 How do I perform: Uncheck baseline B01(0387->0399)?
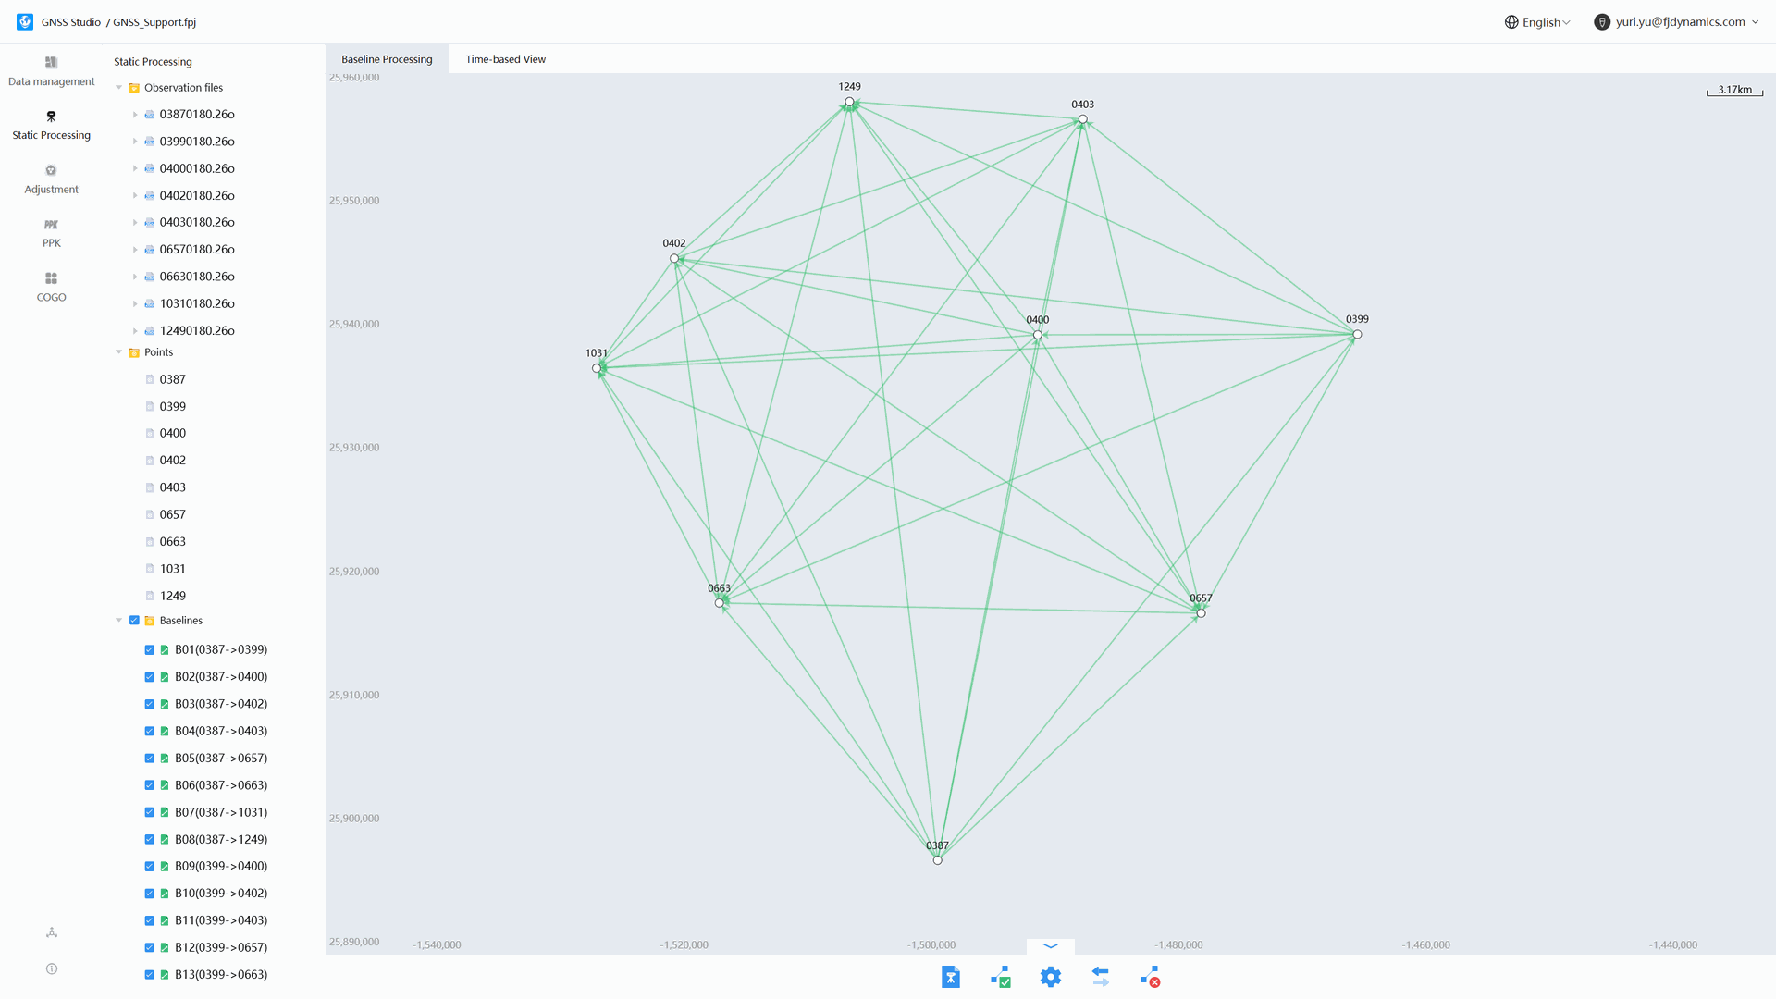(149, 650)
